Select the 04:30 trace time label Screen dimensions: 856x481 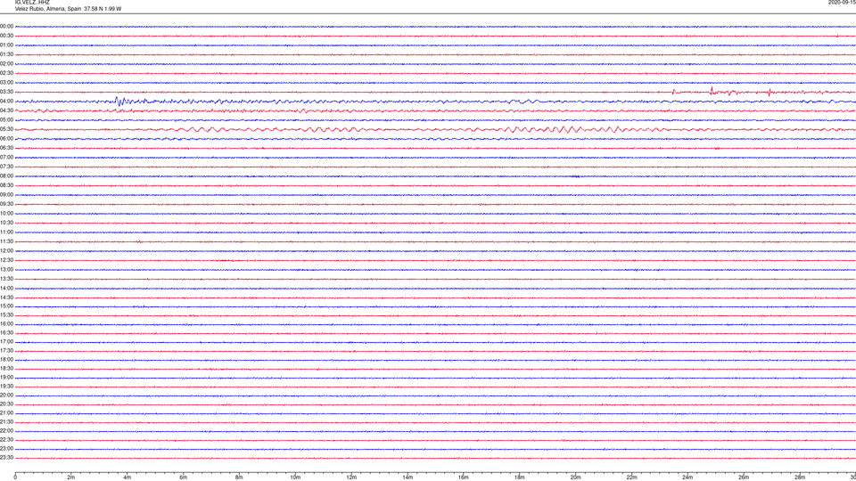pyautogui.click(x=6, y=110)
